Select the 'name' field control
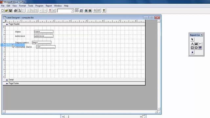Image resolution: width=210 pixels, height=118 pixels. [x=44, y=32]
